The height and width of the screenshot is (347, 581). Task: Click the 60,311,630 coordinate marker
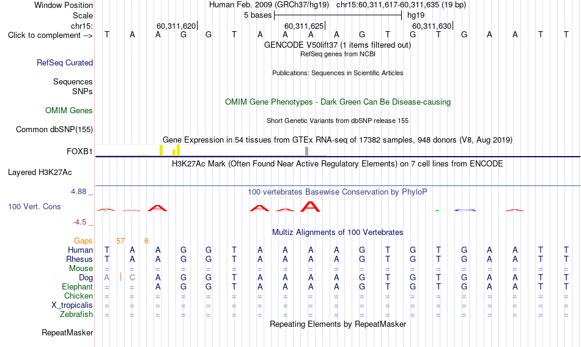click(x=432, y=26)
